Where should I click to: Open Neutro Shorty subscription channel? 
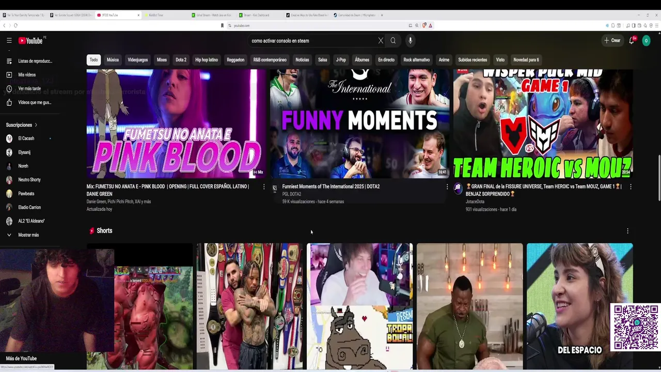[x=29, y=180]
